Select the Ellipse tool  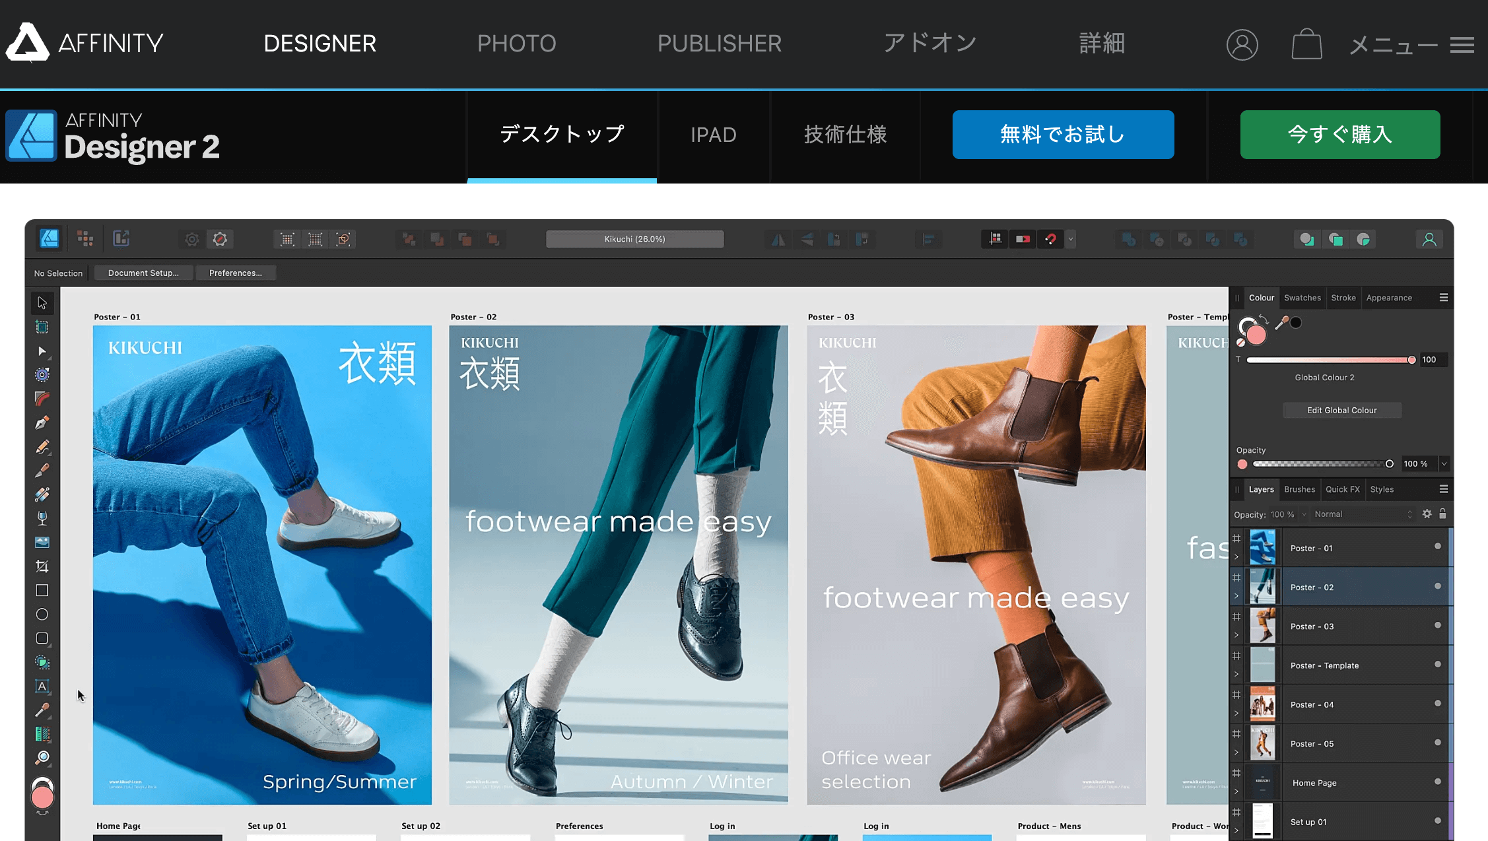click(42, 614)
